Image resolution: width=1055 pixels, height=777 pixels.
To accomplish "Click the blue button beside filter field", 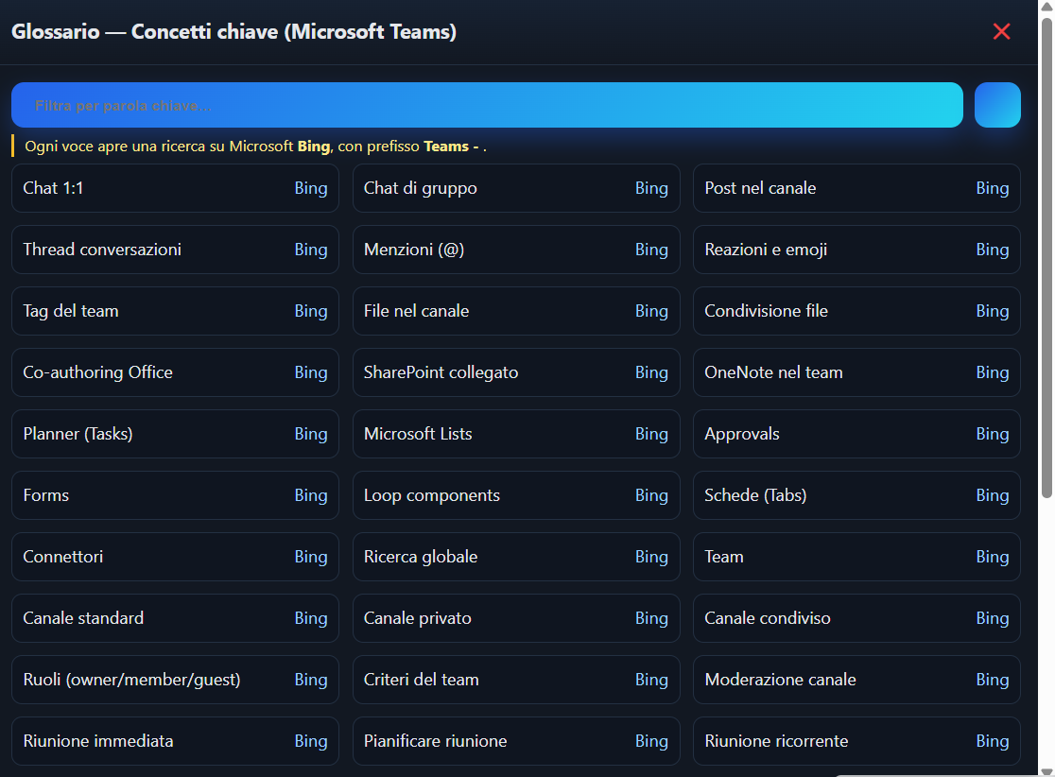I will [997, 105].
